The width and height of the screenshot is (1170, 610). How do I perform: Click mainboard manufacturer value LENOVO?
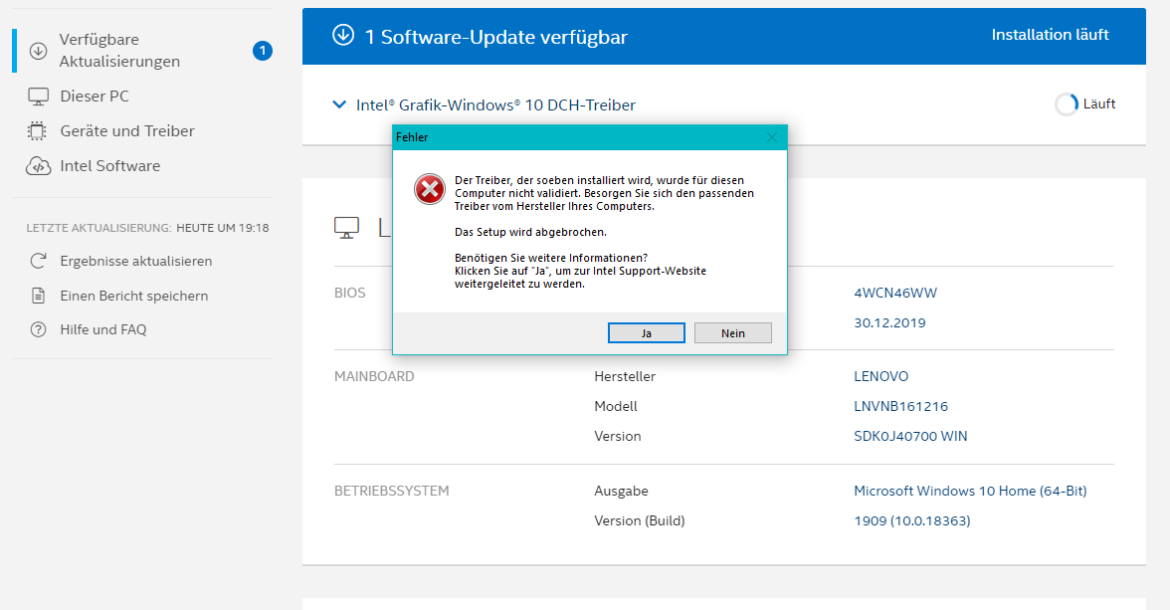[881, 376]
